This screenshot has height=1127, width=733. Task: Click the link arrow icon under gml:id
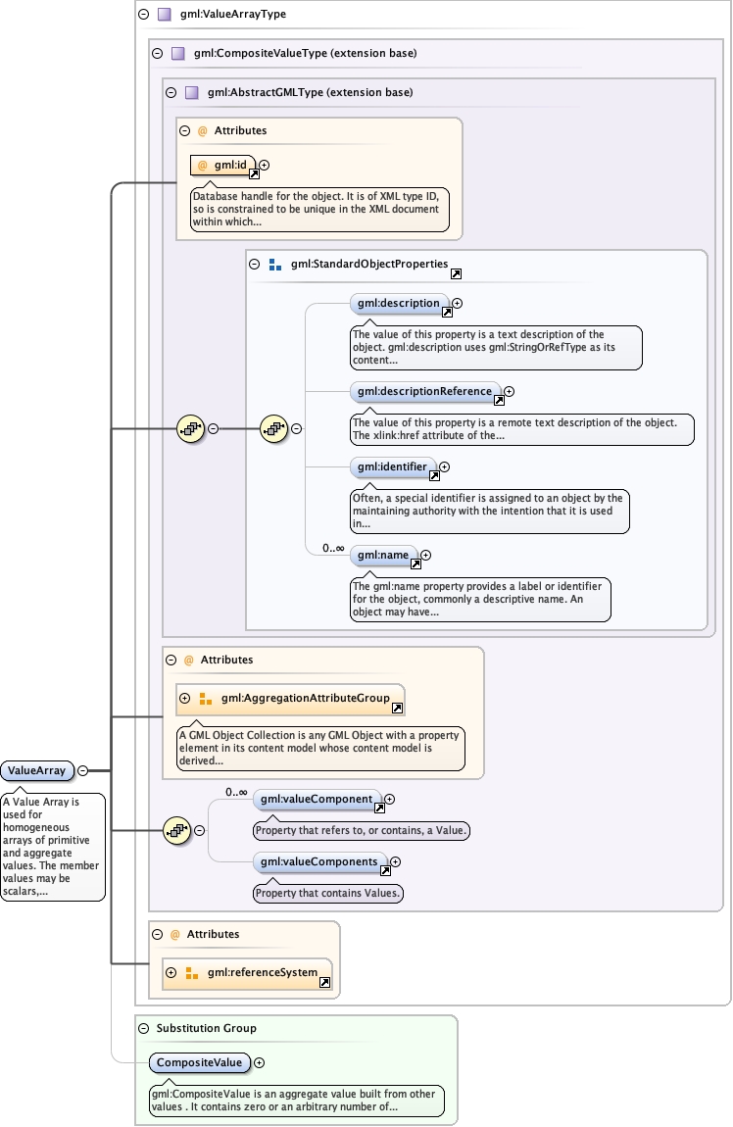coord(254,173)
